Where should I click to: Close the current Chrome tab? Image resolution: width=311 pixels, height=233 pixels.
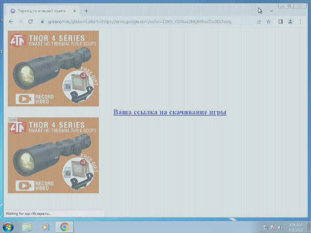pos(75,11)
